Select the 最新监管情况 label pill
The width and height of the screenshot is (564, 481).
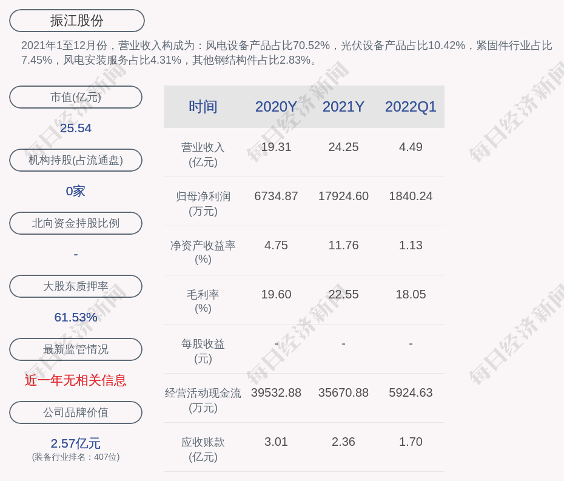point(76,349)
